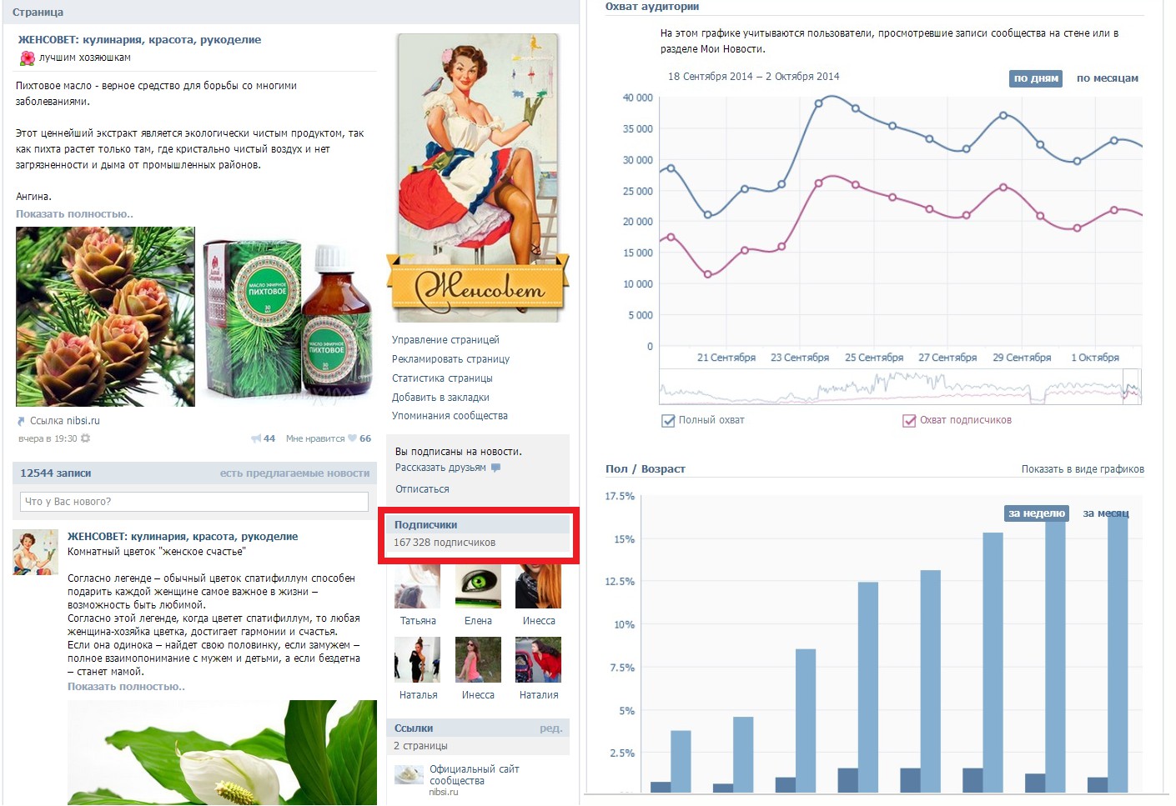
Task: Open Статистика страницы link
Action: click(442, 378)
